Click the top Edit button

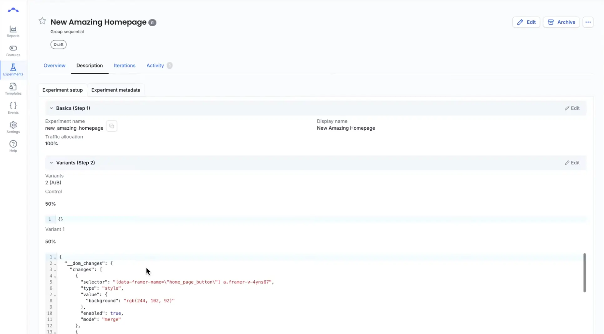[526, 22]
